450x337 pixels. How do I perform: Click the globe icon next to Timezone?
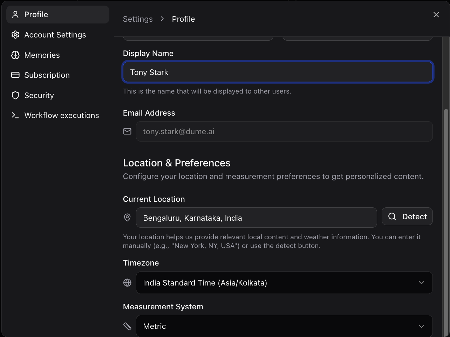click(127, 282)
